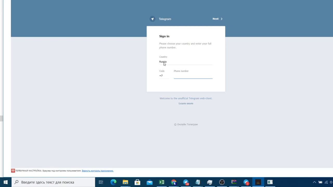
Task: Open the printer-like app in the taskbar
Action: (210, 182)
